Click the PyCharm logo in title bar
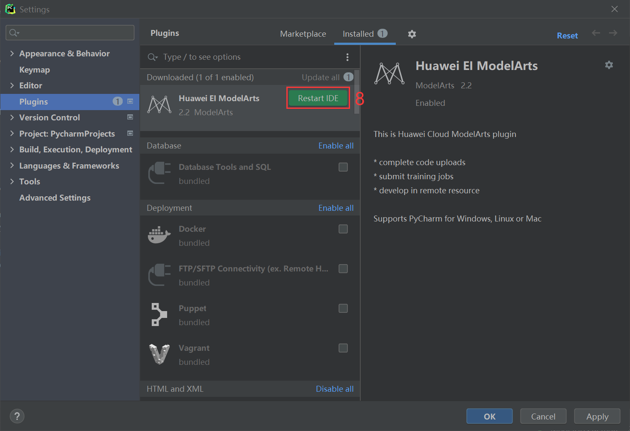Image resolution: width=630 pixels, height=431 pixels. pyautogui.click(x=10, y=9)
